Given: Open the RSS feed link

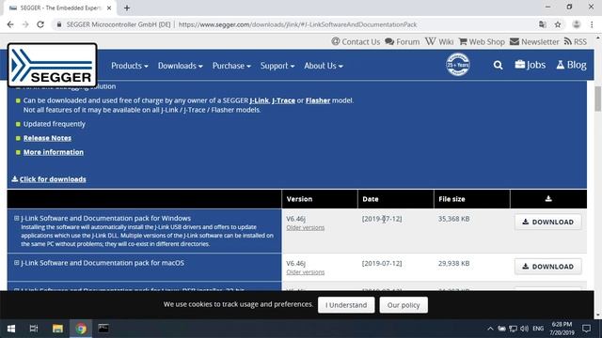Looking at the screenshot, I should [x=576, y=41].
